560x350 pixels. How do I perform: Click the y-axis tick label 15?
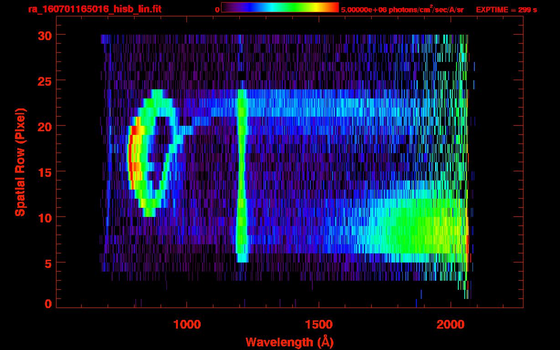[44, 172]
